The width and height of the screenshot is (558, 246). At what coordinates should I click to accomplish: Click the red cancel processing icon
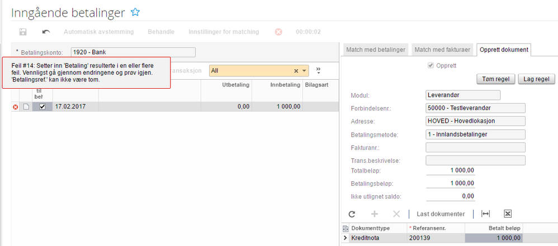point(278,32)
